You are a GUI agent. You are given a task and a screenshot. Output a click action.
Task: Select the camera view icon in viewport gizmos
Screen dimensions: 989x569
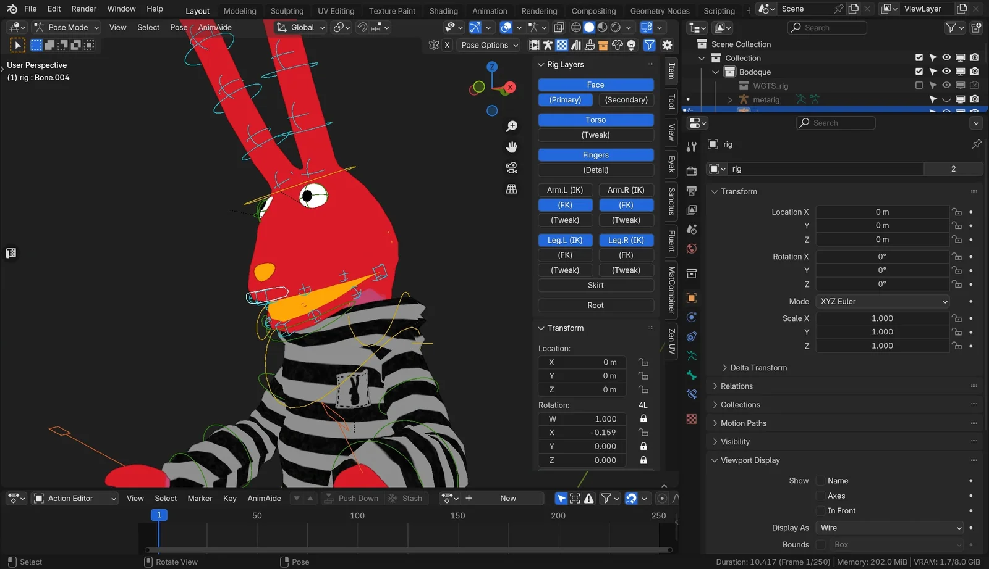click(511, 167)
